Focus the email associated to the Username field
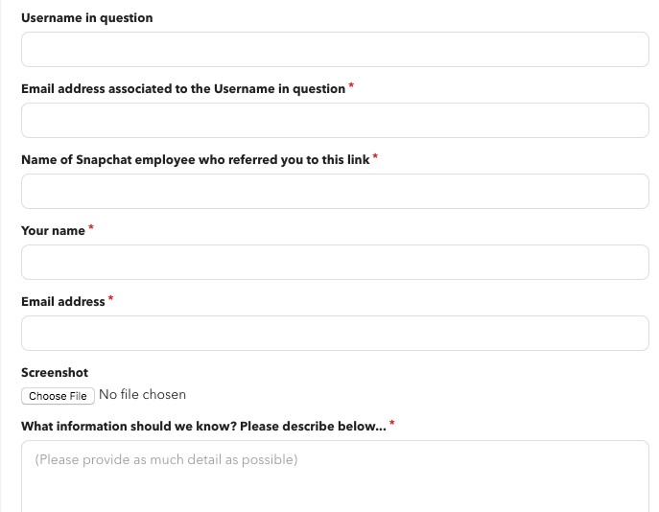This screenshot has height=512, width=659. pyautogui.click(x=335, y=121)
